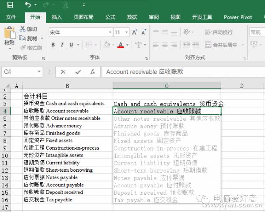Open the Power Pivot tab
The image size is (265, 212).
[238, 17]
